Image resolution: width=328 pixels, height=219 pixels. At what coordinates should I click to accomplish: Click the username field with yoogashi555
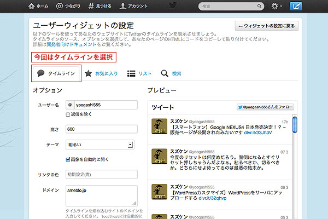(x=106, y=105)
